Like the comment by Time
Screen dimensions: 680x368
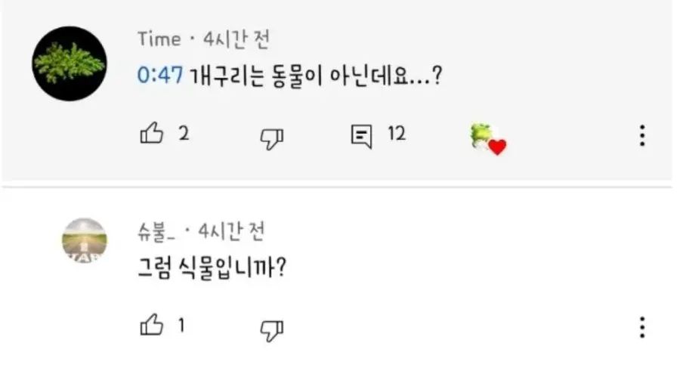152,133
